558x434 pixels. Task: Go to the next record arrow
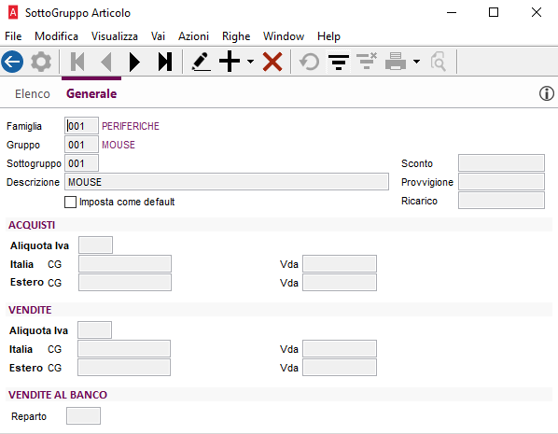(x=134, y=62)
